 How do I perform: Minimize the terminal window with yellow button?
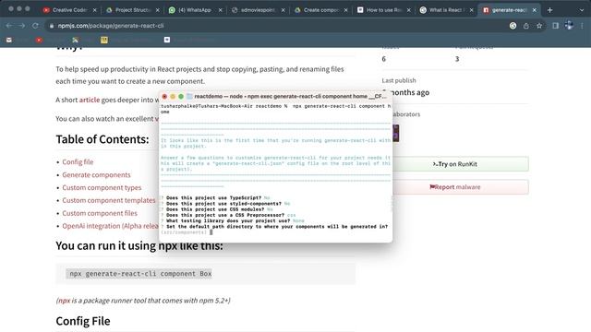[173, 96]
